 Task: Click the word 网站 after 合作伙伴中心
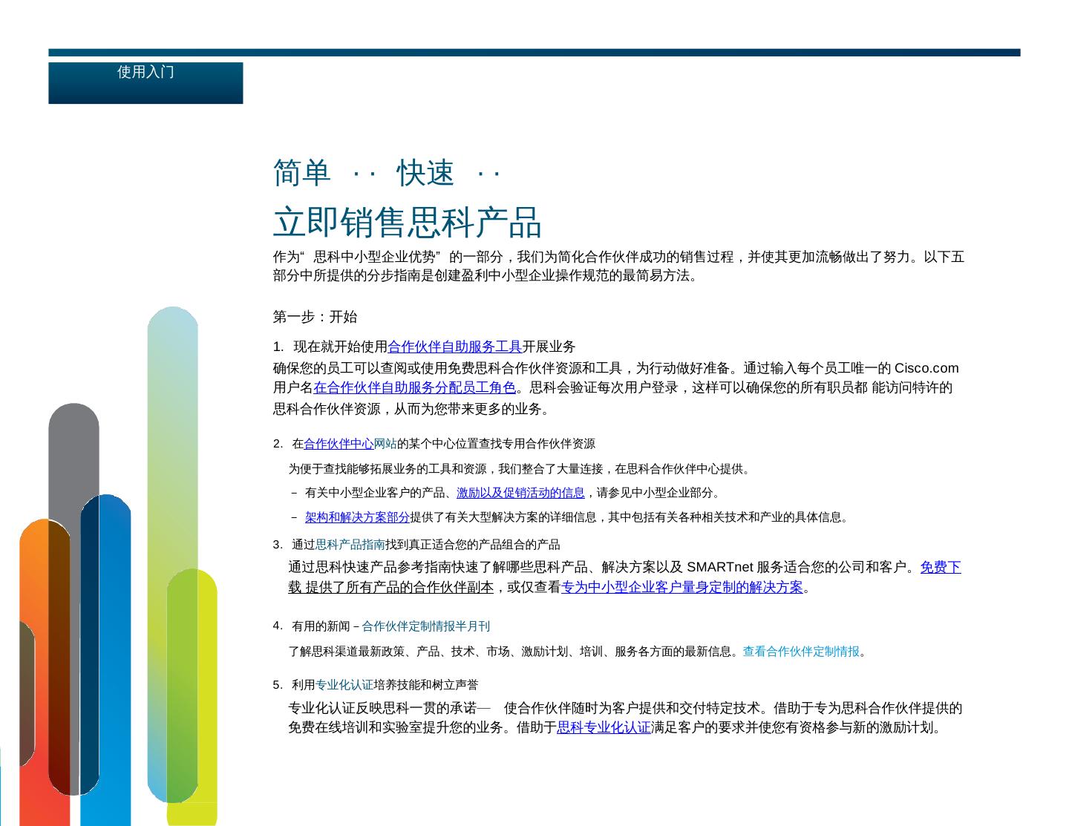tap(385, 444)
